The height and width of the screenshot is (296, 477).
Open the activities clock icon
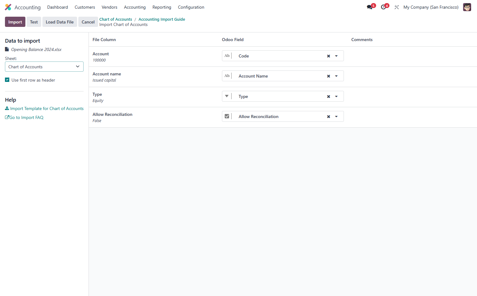[x=384, y=7]
